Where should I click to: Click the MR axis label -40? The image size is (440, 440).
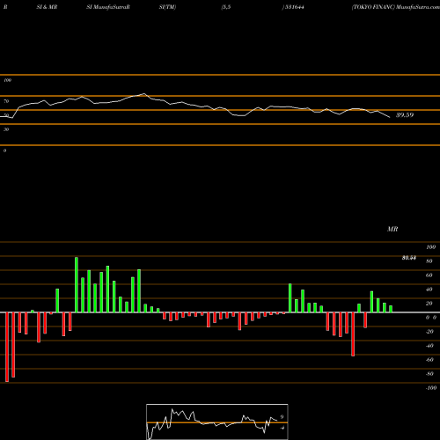[x=429, y=346]
